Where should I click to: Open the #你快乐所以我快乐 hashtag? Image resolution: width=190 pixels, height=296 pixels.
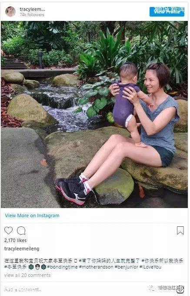(x=162, y=261)
